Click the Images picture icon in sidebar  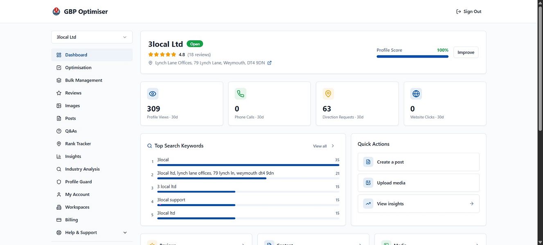tap(59, 105)
